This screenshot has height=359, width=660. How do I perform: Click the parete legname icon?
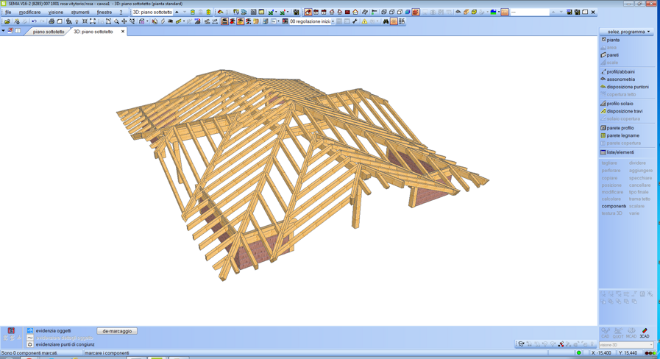603,135
